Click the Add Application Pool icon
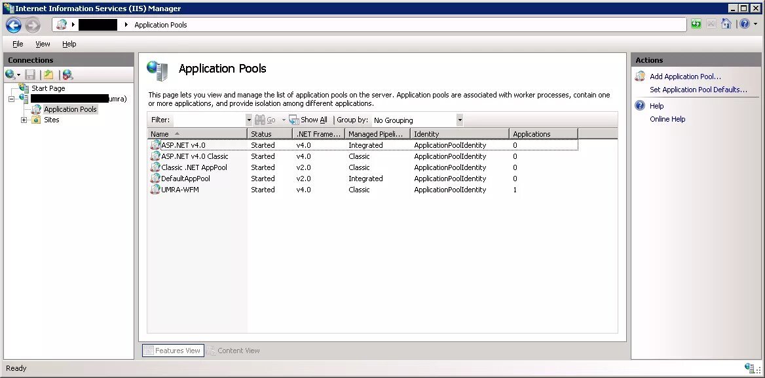 (x=640, y=76)
